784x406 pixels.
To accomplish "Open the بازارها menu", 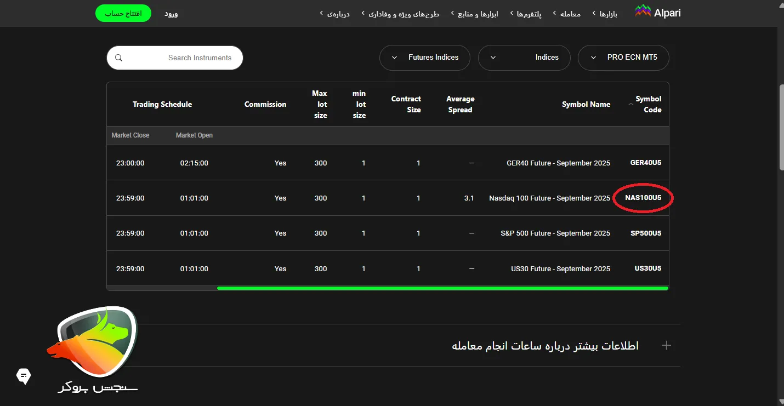I will click(x=610, y=14).
